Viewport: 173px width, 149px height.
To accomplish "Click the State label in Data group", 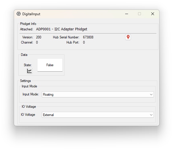I will pyautogui.click(x=28, y=65).
